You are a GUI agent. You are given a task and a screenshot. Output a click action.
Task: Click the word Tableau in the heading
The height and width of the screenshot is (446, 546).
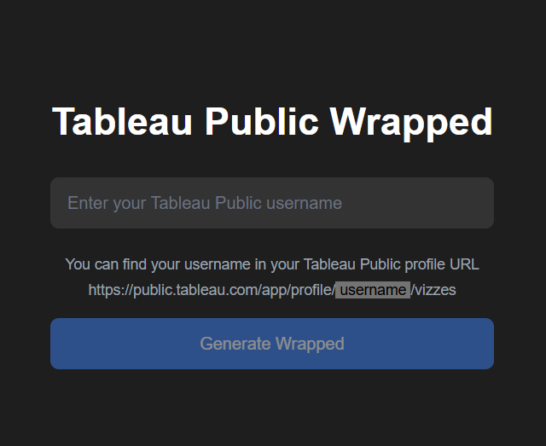pos(123,122)
